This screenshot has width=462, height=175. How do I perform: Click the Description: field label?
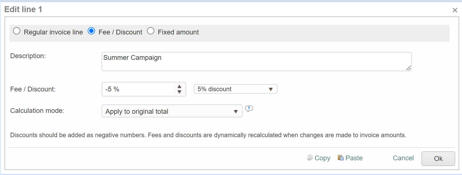(x=28, y=56)
